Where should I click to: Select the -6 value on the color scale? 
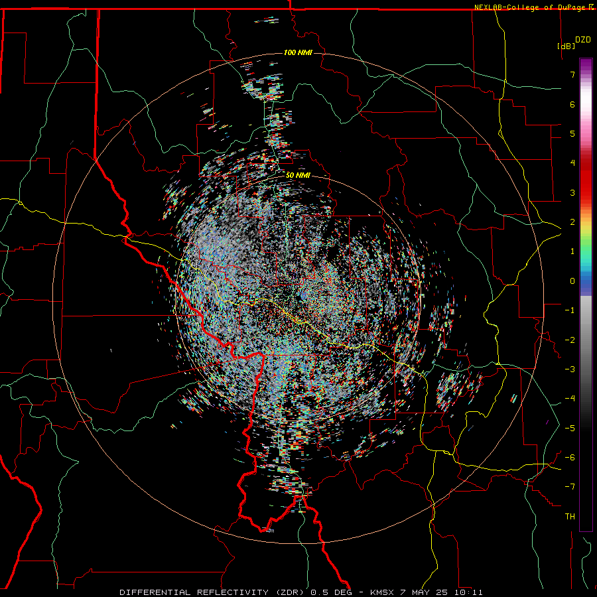tap(570, 458)
